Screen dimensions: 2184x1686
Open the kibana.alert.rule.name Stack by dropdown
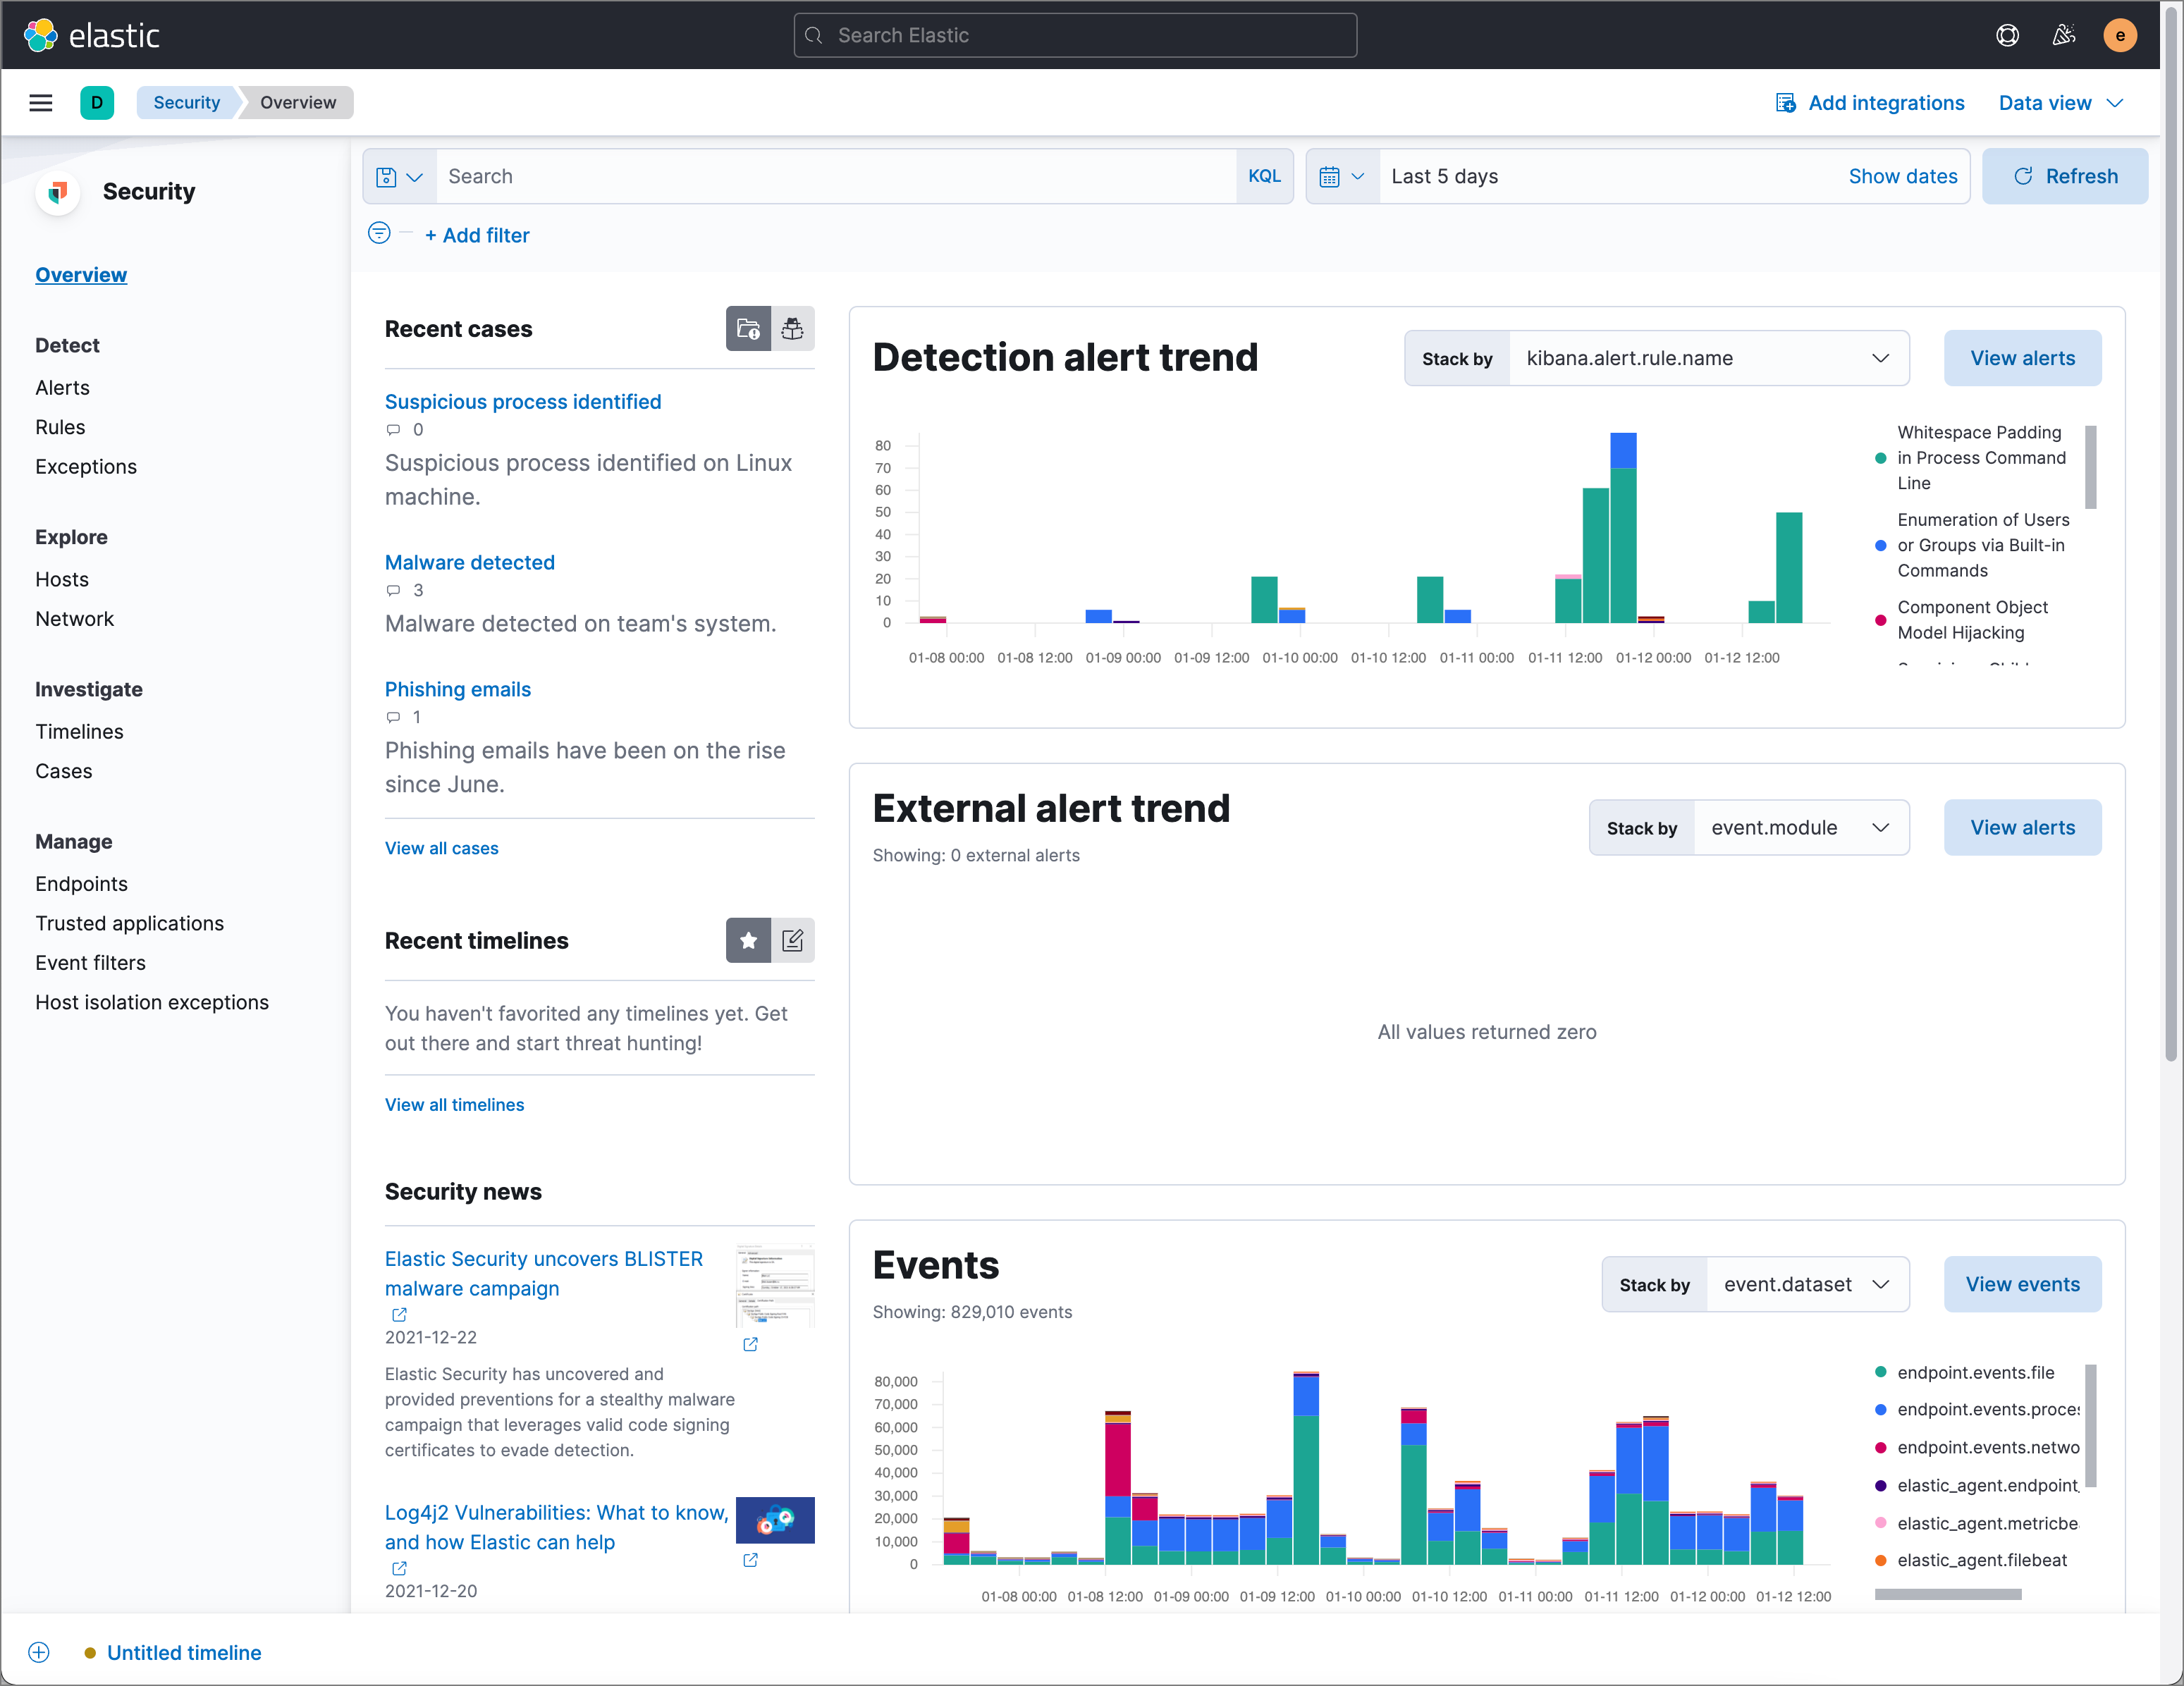(x=1707, y=357)
